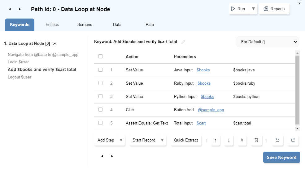Image resolution: width=305 pixels, height=169 pixels.
Task: Move selected step up with arrow icon
Action: click(x=216, y=140)
